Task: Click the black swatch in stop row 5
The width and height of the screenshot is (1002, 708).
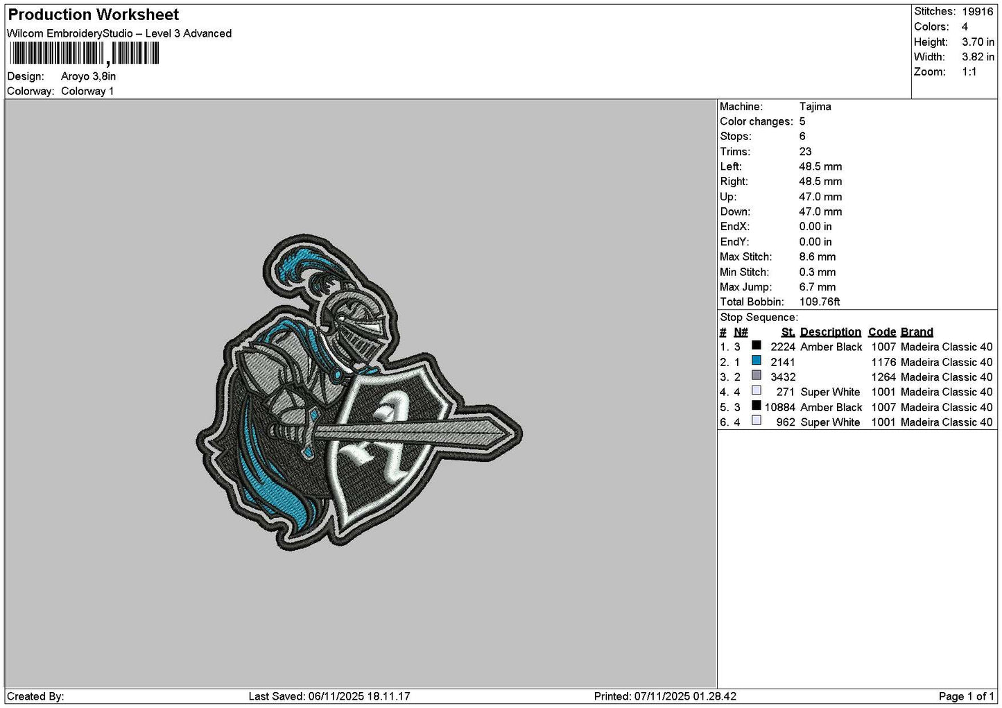Action: tap(757, 406)
